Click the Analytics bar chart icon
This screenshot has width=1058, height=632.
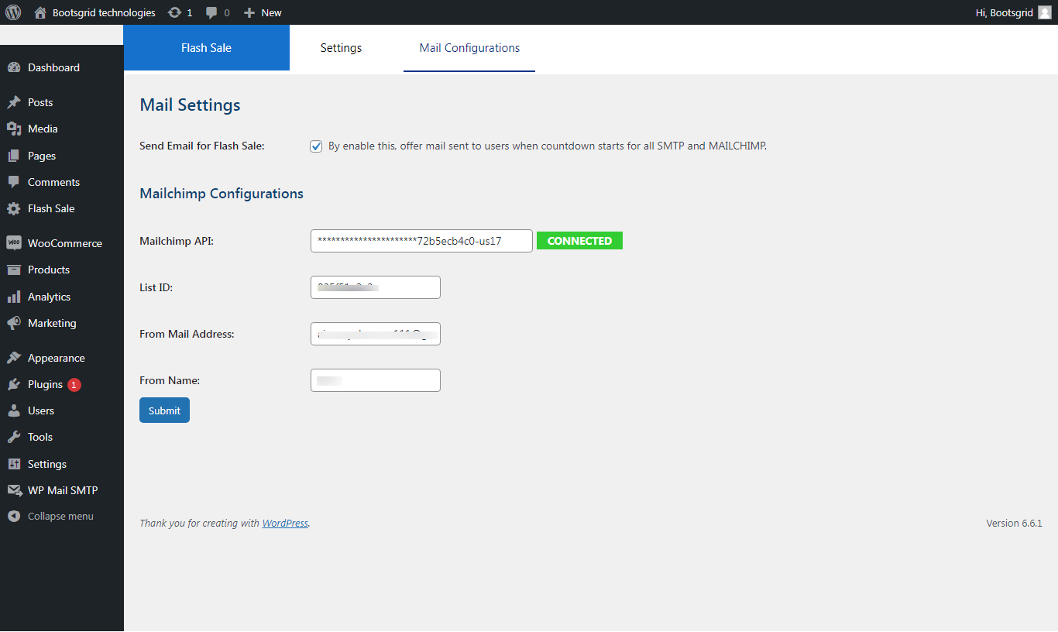coord(13,297)
